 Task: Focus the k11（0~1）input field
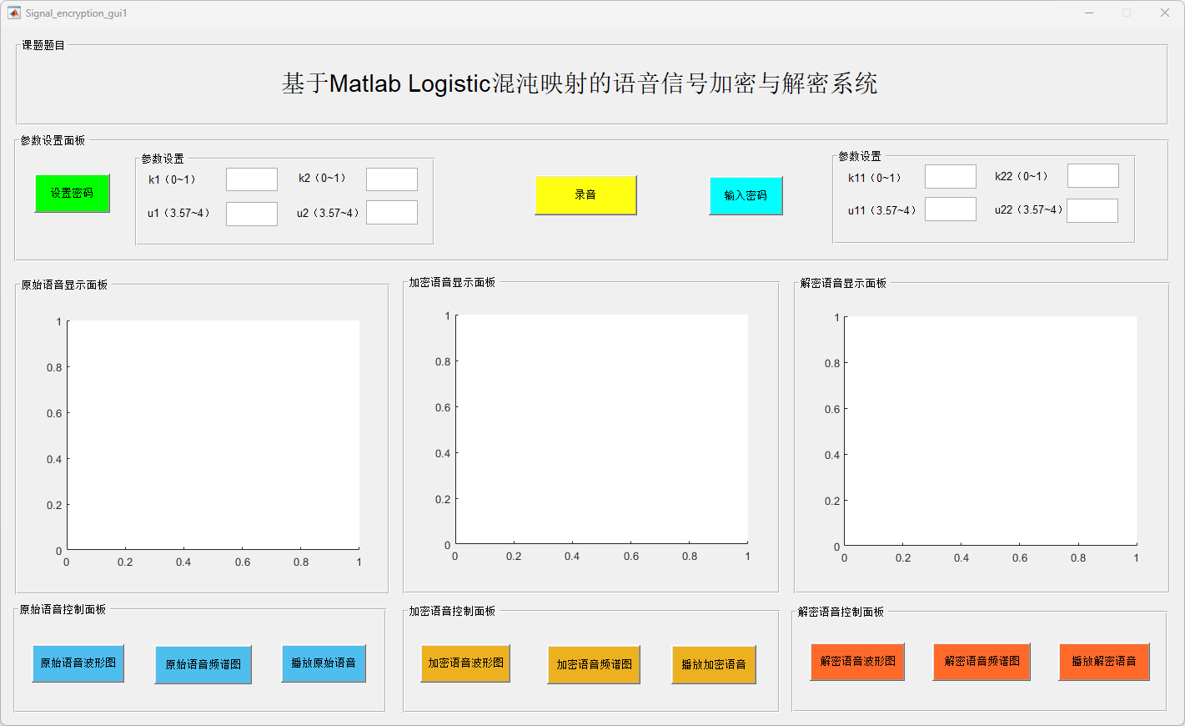(951, 177)
